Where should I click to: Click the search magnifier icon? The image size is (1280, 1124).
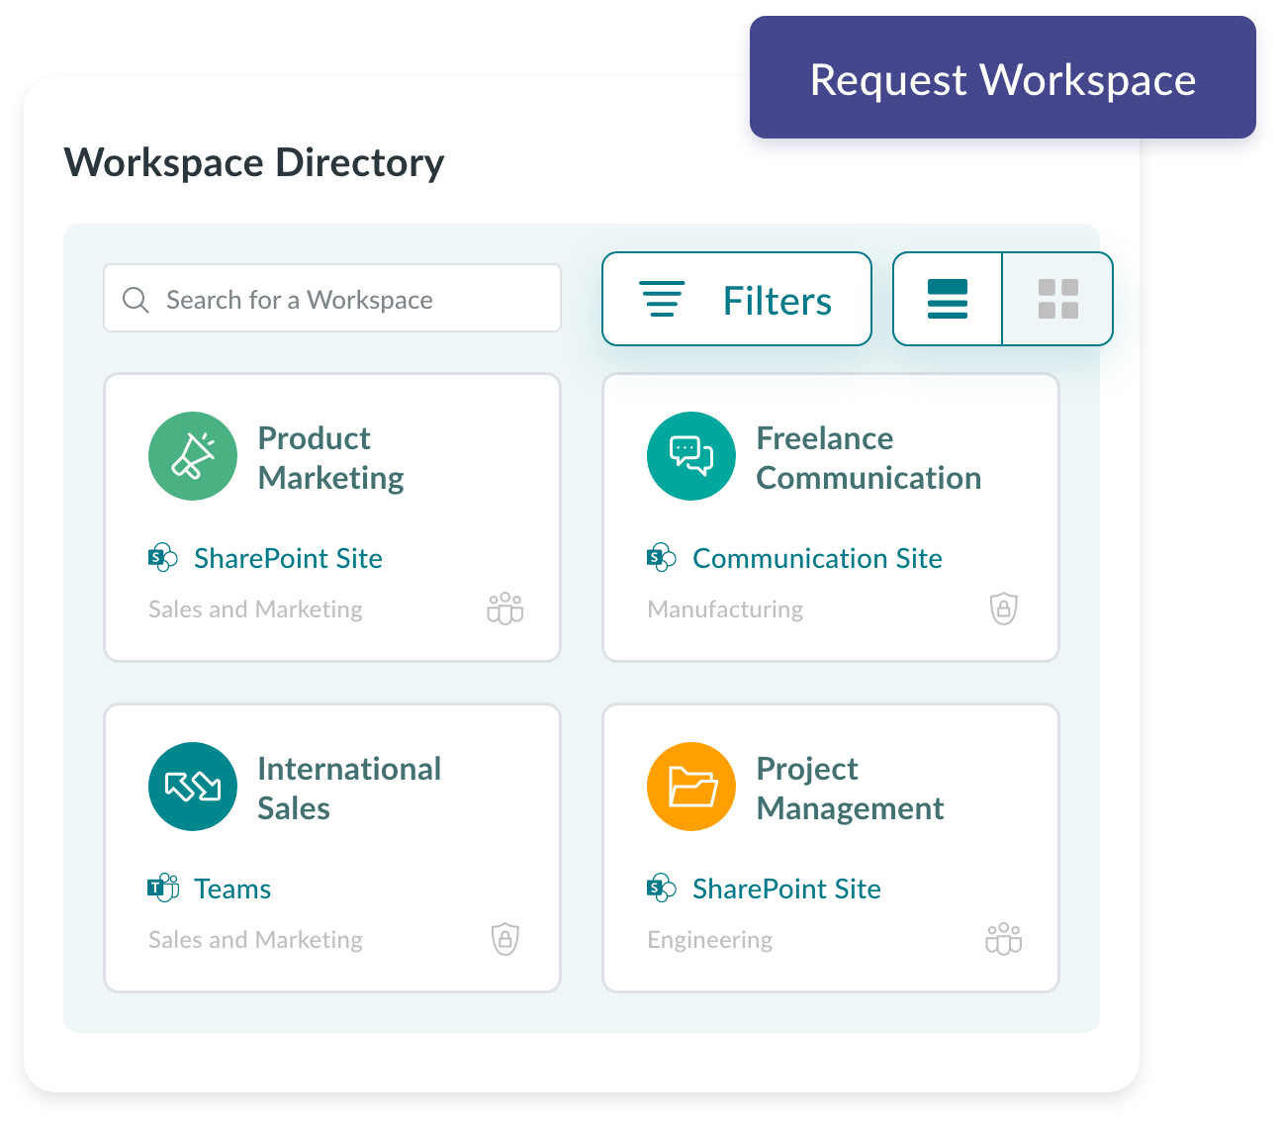pyautogui.click(x=136, y=299)
